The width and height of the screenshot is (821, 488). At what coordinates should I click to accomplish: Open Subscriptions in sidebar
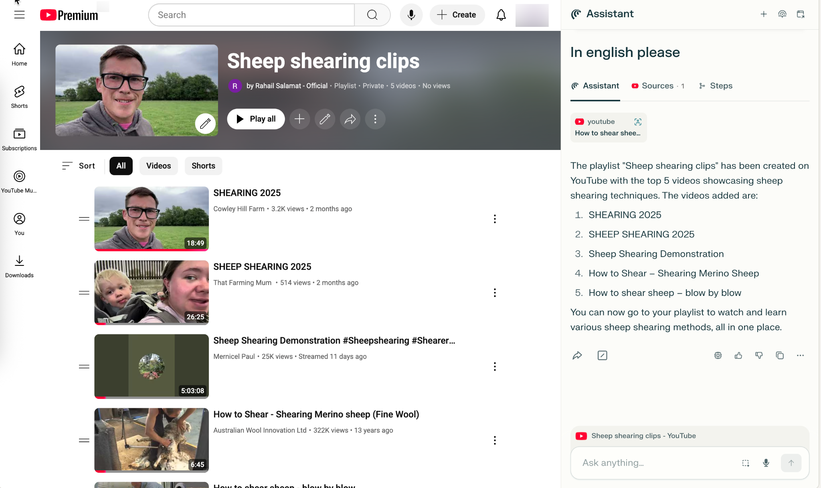click(19, 140)
